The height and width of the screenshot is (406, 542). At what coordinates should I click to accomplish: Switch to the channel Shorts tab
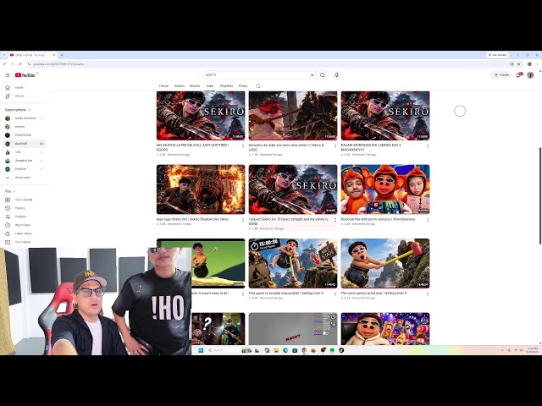tap(195, 86)
